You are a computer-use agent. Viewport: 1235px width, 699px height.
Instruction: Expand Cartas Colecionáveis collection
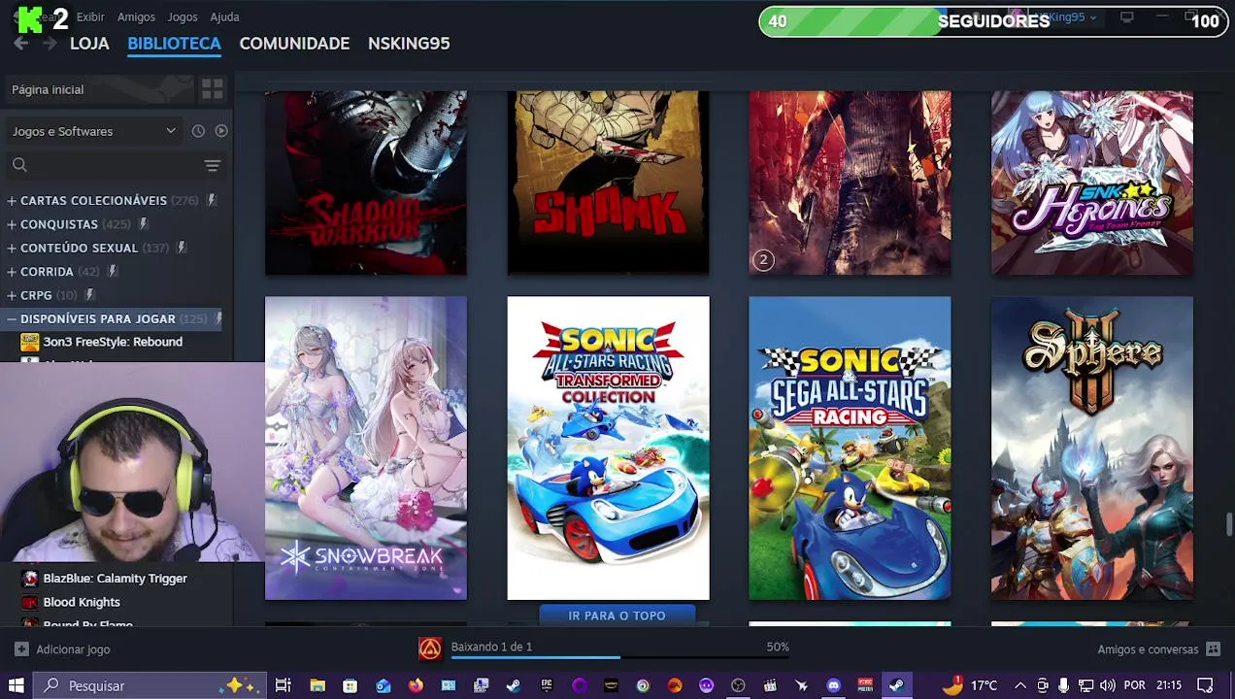12,201
